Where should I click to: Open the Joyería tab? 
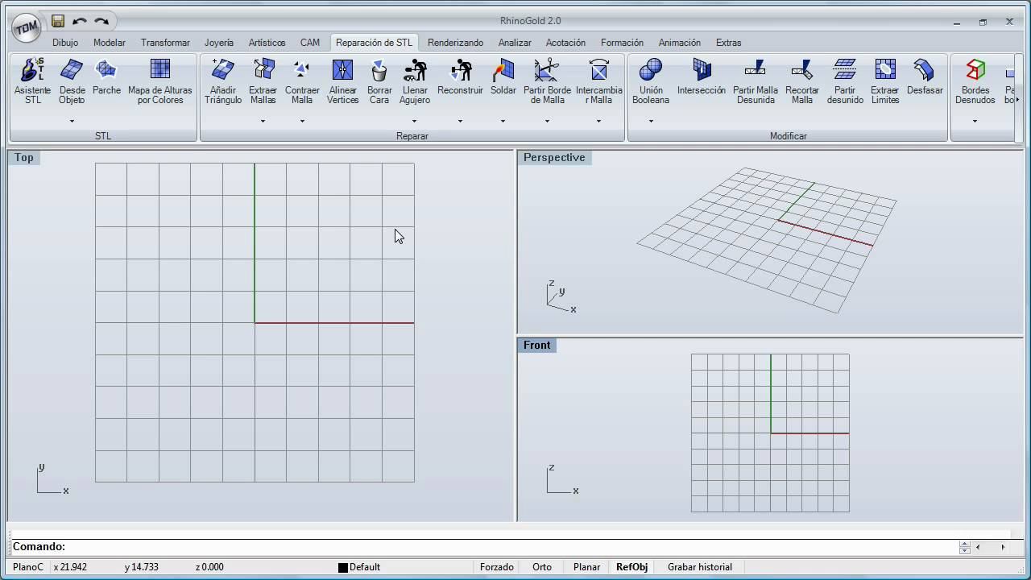(x=219, y=43)
